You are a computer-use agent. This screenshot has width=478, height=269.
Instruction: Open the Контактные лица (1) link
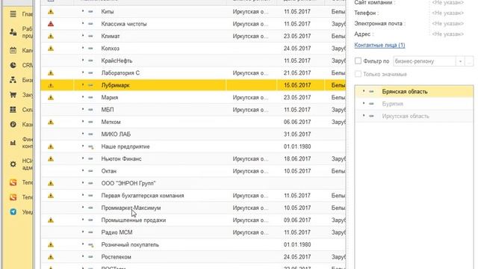tap(379, 45)
